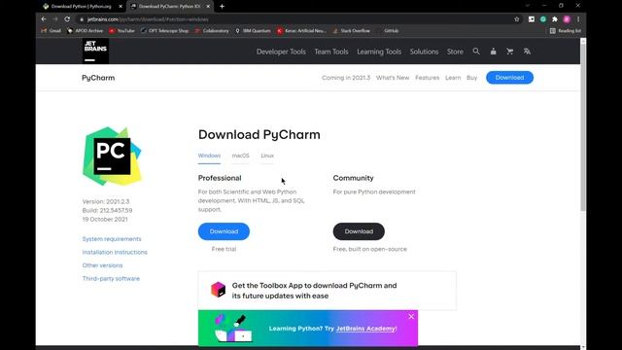Click the large PyCharm PC logo
622x350 pixels.
[112, 156]
